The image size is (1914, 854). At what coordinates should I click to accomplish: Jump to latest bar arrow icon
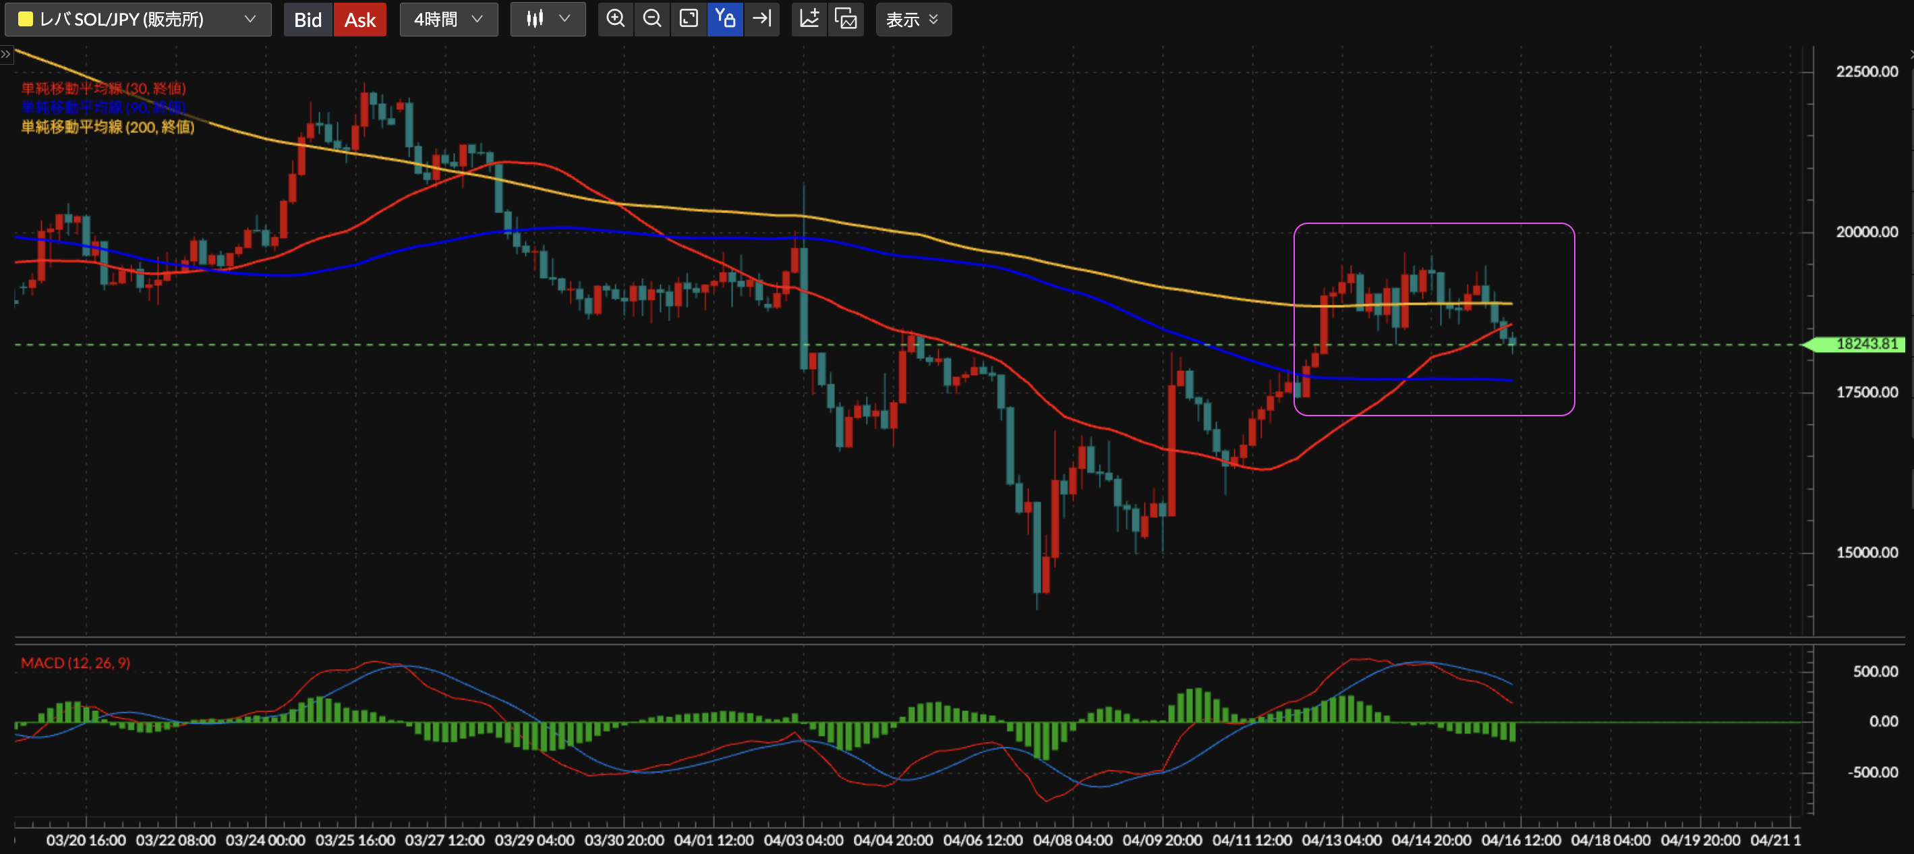761,19
